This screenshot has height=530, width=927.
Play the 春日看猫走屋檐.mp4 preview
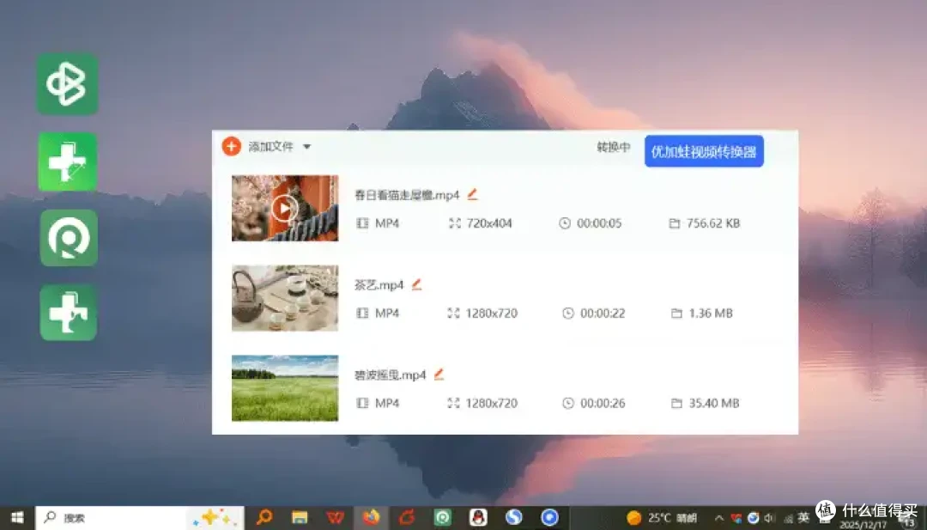point(285,208)
